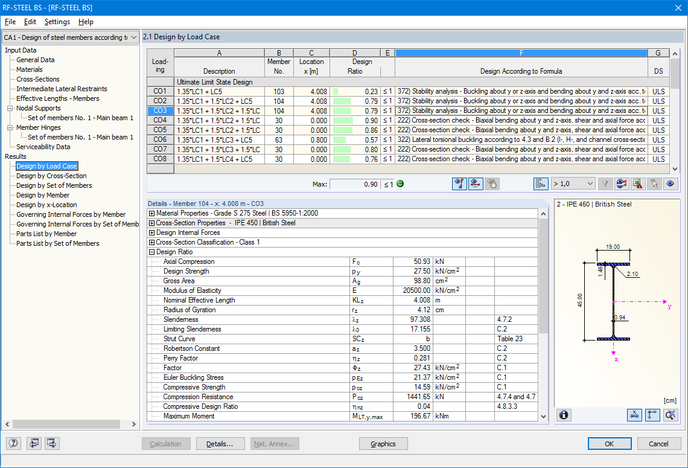Viewport: 688px width, 468px height.
Task: Click the reset section view icon
Action: (x=670, y=415)
